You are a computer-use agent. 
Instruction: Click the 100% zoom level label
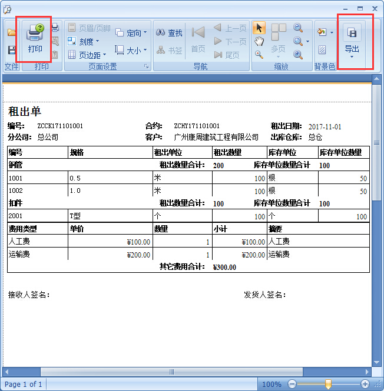(x=271, y=384)
